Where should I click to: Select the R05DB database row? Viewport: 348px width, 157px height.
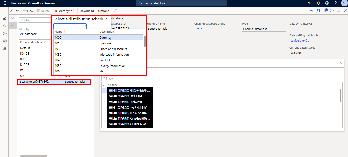pos(35,59)
